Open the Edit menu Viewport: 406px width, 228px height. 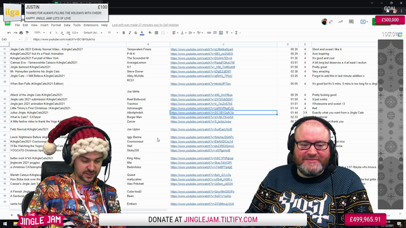pos(25,25)
